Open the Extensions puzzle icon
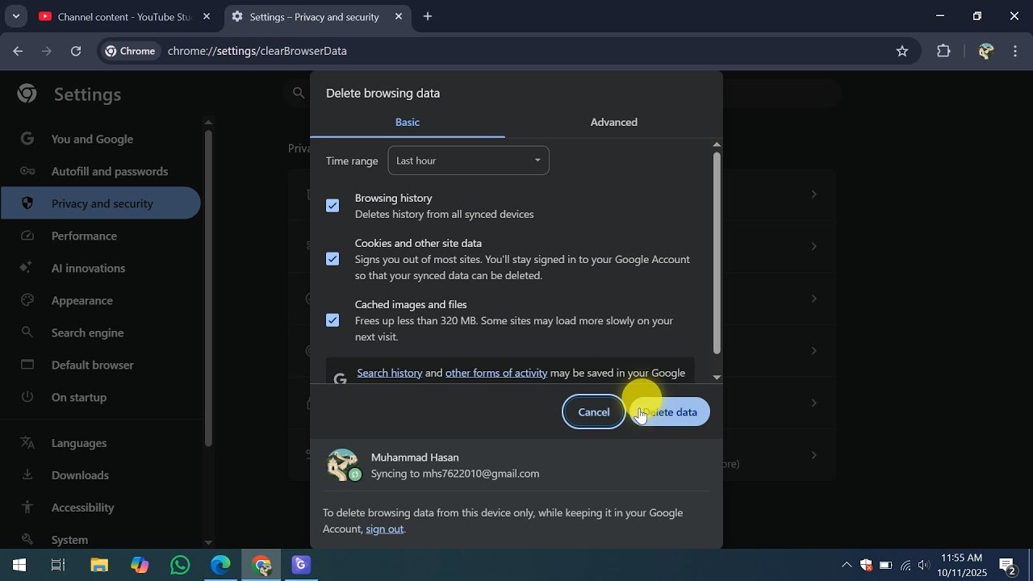 click(943, 51)
